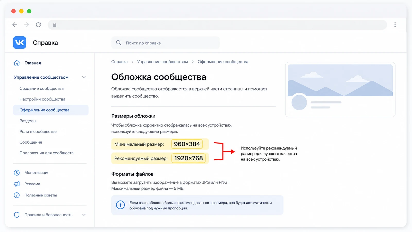Click the Обложка сообщества page heading
Viewport: 412px width, 232px height.
(x=159, y=77)
